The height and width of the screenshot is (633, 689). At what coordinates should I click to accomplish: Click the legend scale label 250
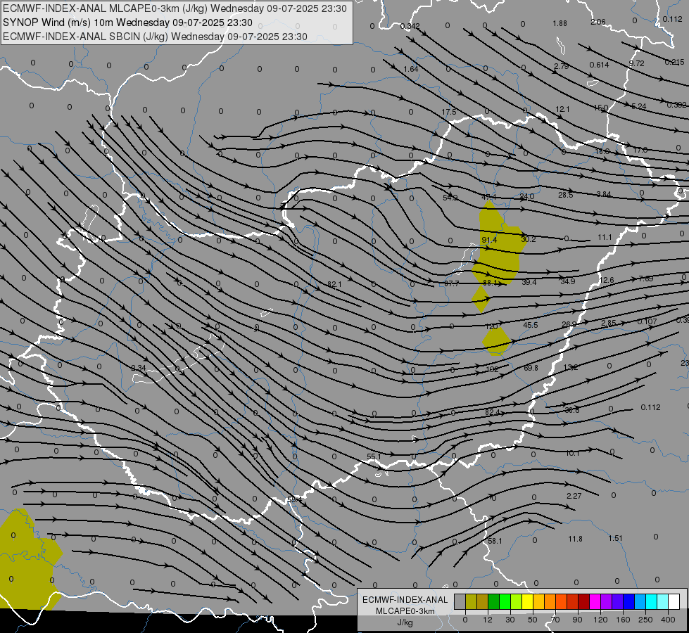[645, 620]
